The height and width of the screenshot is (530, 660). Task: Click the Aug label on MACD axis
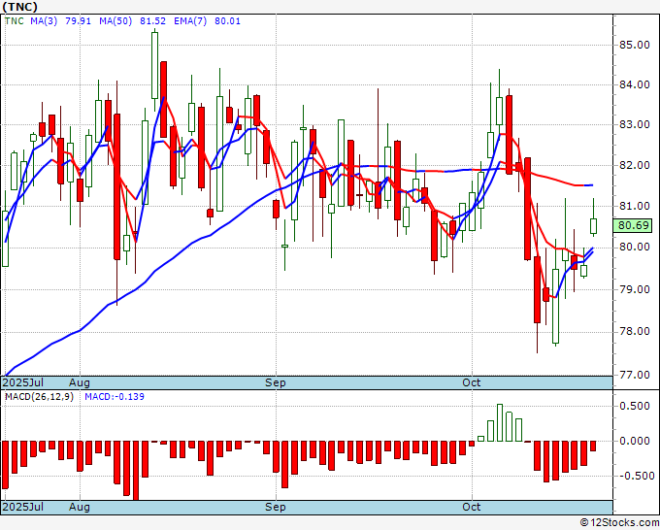[x=80, y=507]
